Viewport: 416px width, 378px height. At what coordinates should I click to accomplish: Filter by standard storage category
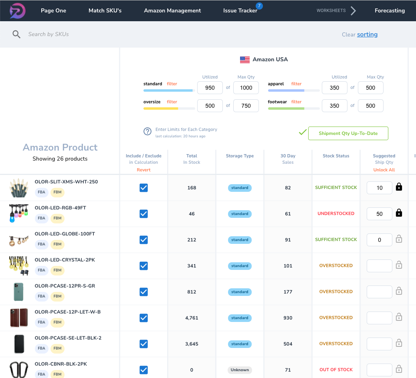(172, 84)
